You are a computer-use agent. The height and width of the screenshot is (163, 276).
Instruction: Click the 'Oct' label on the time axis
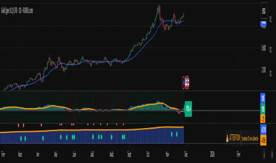coord(148,154)
